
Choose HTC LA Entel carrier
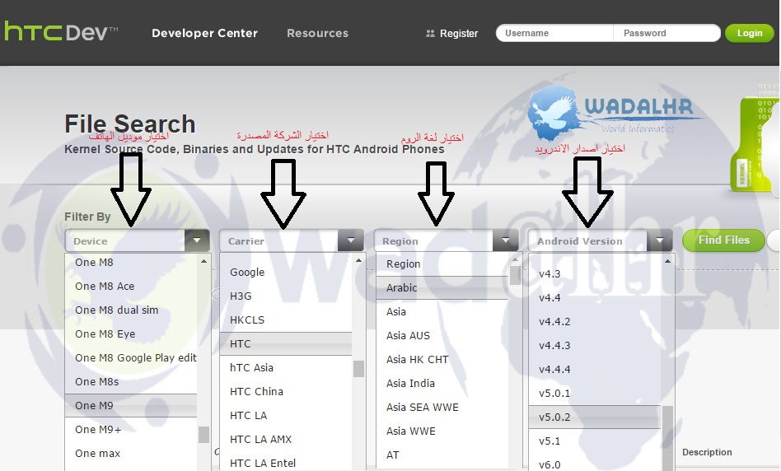(286, 463)
